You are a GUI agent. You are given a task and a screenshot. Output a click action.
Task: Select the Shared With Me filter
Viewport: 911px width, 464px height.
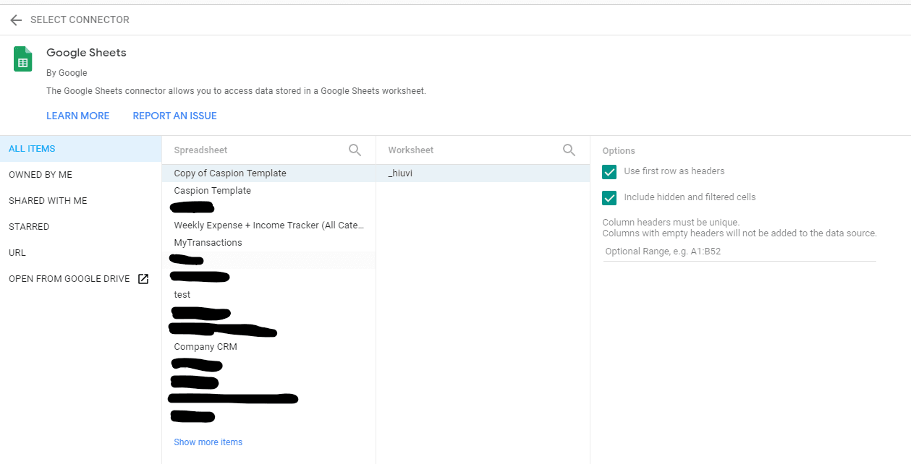(80, 201)
